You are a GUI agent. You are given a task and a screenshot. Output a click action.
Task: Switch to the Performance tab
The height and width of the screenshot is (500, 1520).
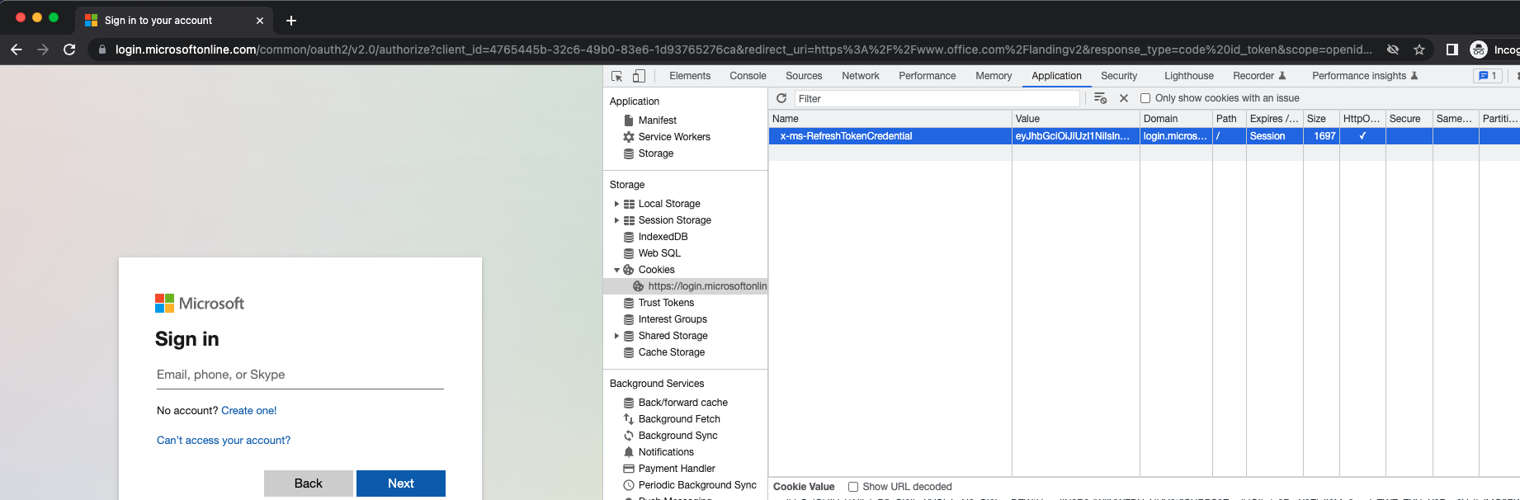(928, 76)
